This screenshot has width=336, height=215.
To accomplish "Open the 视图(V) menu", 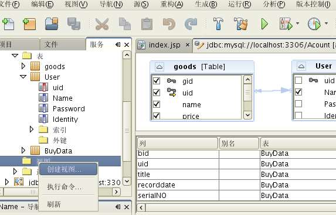I will pos(76,4).
